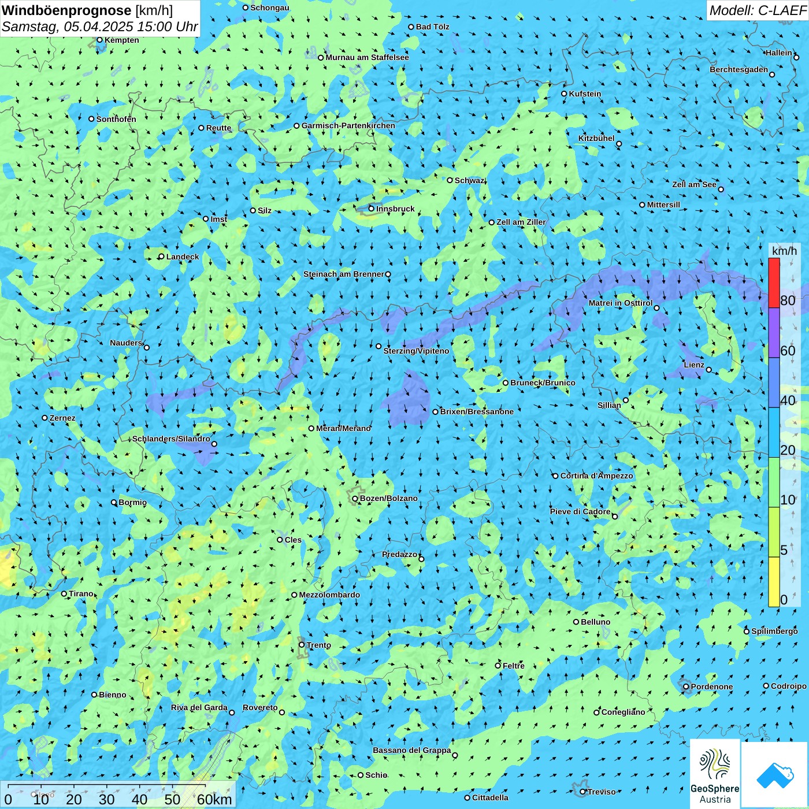Click the Rovereto label
Screen dimensions: 809x809
pos(260,707)
